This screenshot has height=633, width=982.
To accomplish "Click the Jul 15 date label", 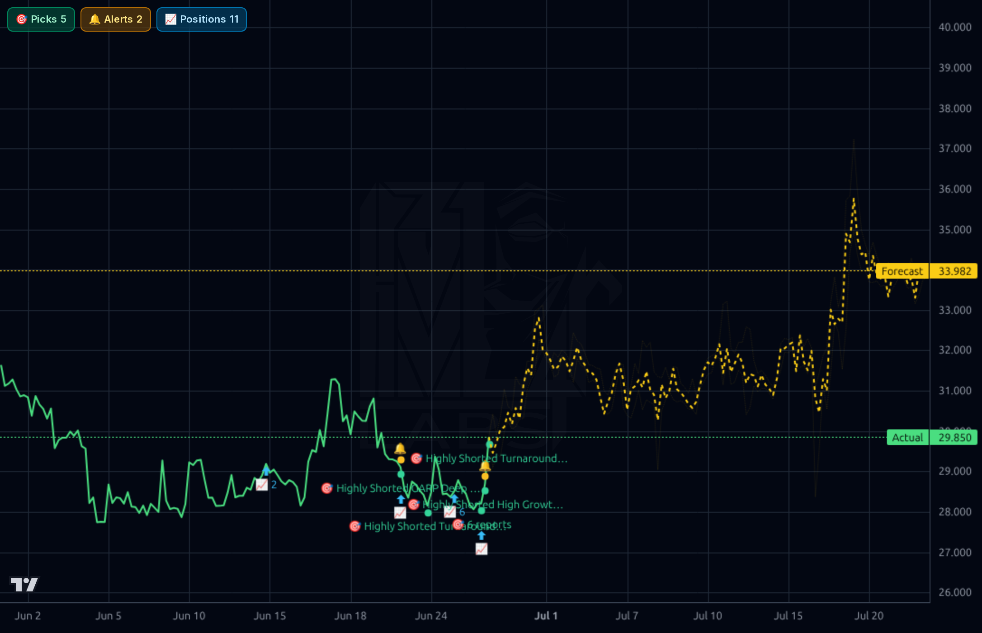I will click(788, 616).
